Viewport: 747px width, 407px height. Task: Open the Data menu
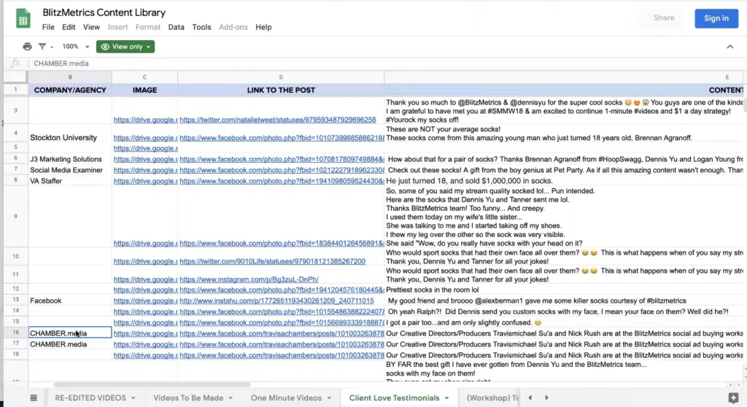[176, 27]
